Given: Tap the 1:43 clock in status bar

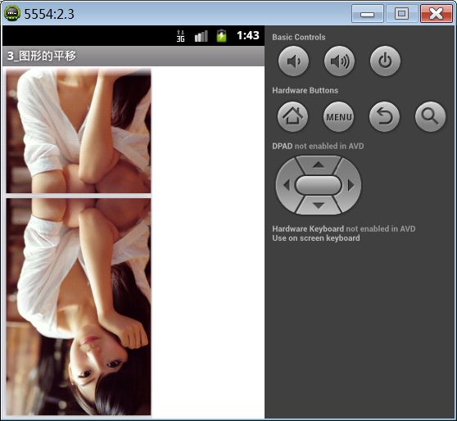Looking at the screenshot, I should 247,35.
